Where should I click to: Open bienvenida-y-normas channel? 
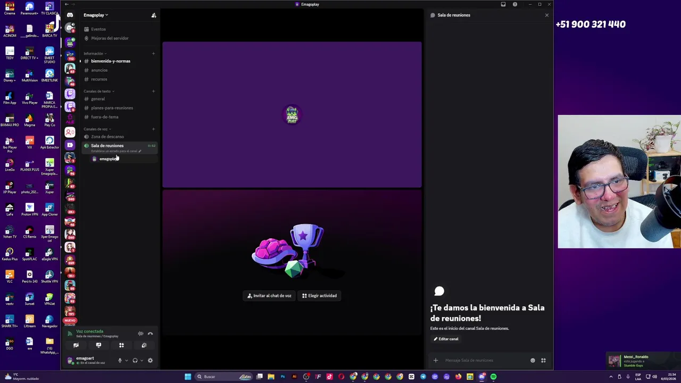pyautogui.click(x=110, y=61)
